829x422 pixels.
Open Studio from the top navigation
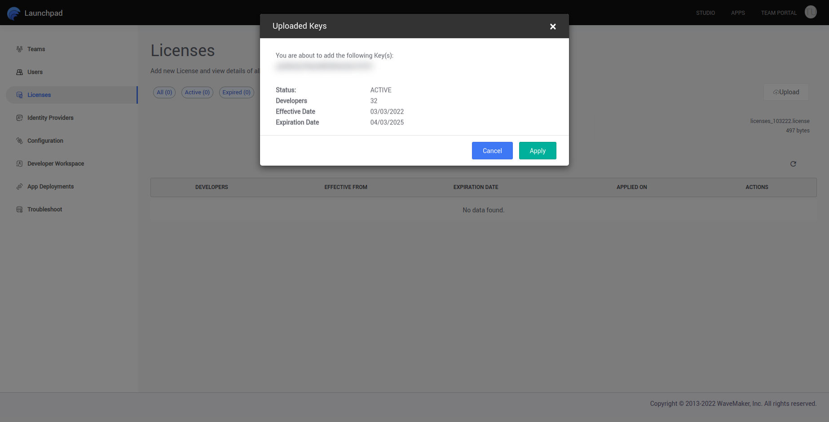click(x=705, y=13)
